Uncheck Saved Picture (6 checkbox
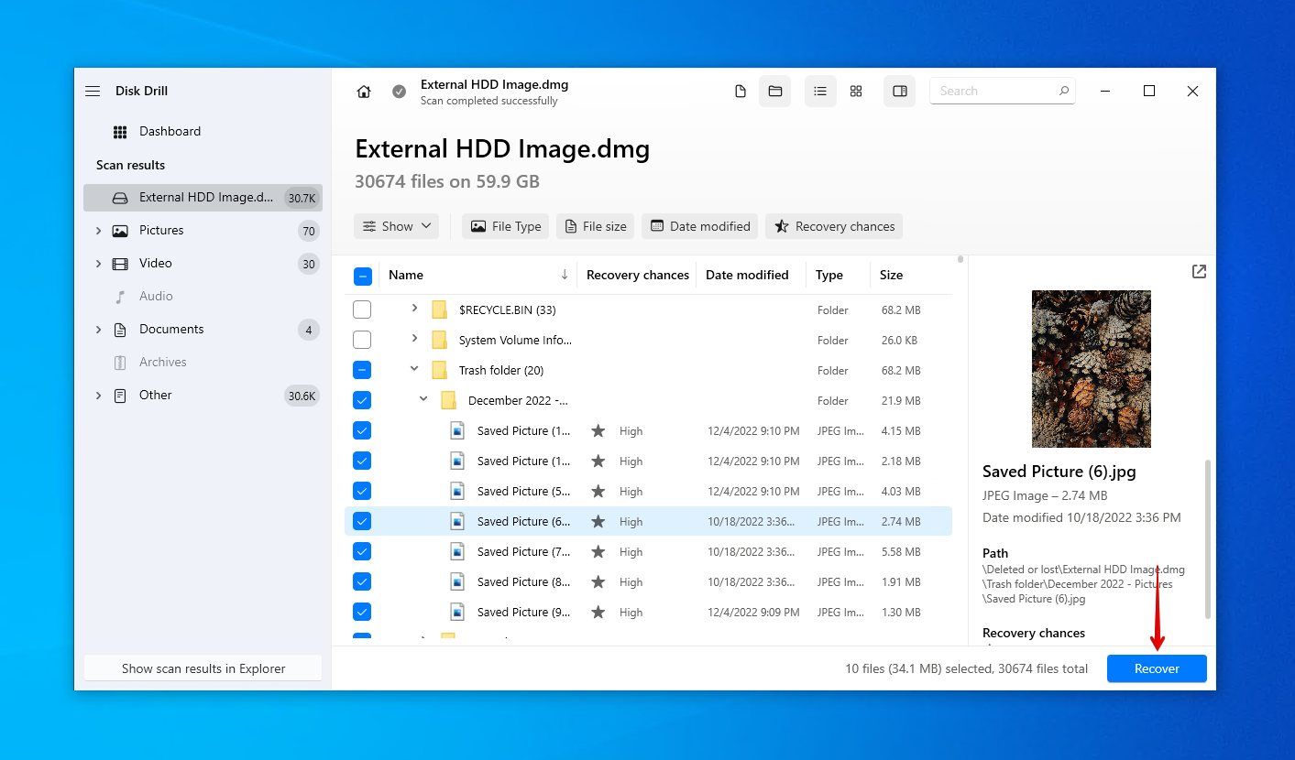The width and height of the screenshot is (1295, 760). (x=362, y=521)
